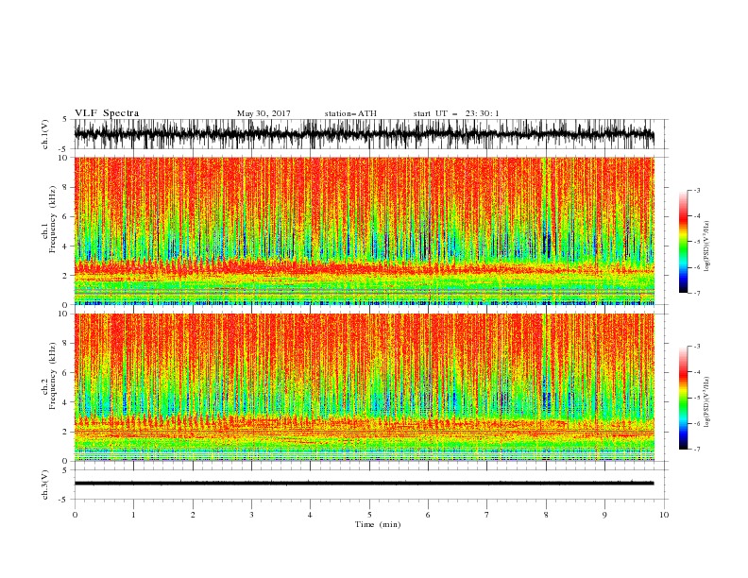Click the ch.3 flat waveform trace

(364, 484)
